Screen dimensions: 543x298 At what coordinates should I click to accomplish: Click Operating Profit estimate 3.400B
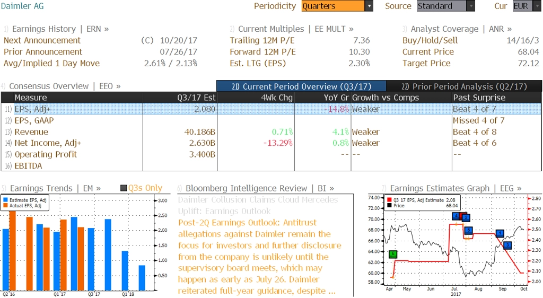pos(202,154)
